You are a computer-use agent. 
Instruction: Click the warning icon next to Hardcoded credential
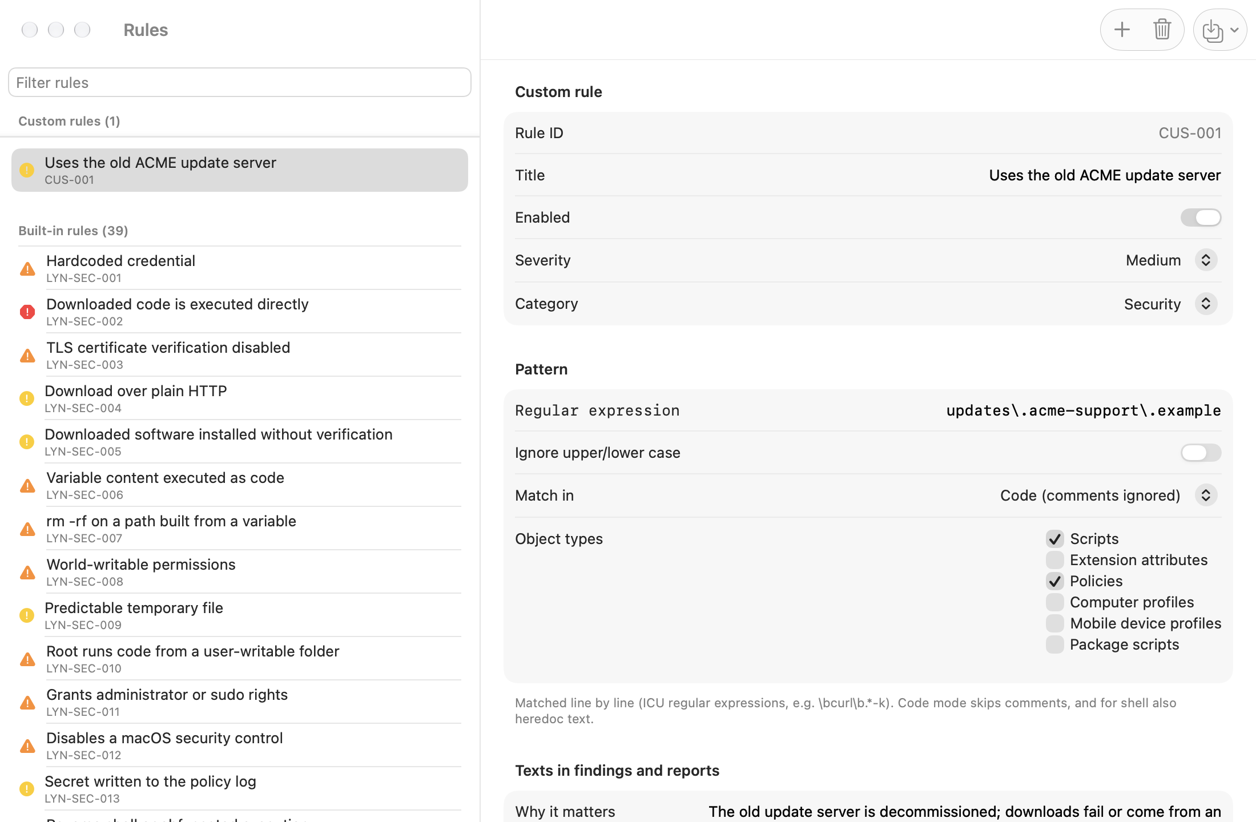tap(27, 269)
